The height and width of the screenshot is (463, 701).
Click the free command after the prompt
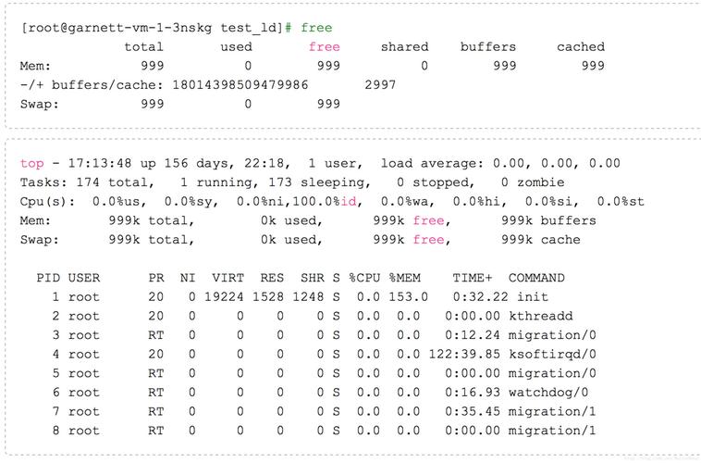tap(316, 28)
